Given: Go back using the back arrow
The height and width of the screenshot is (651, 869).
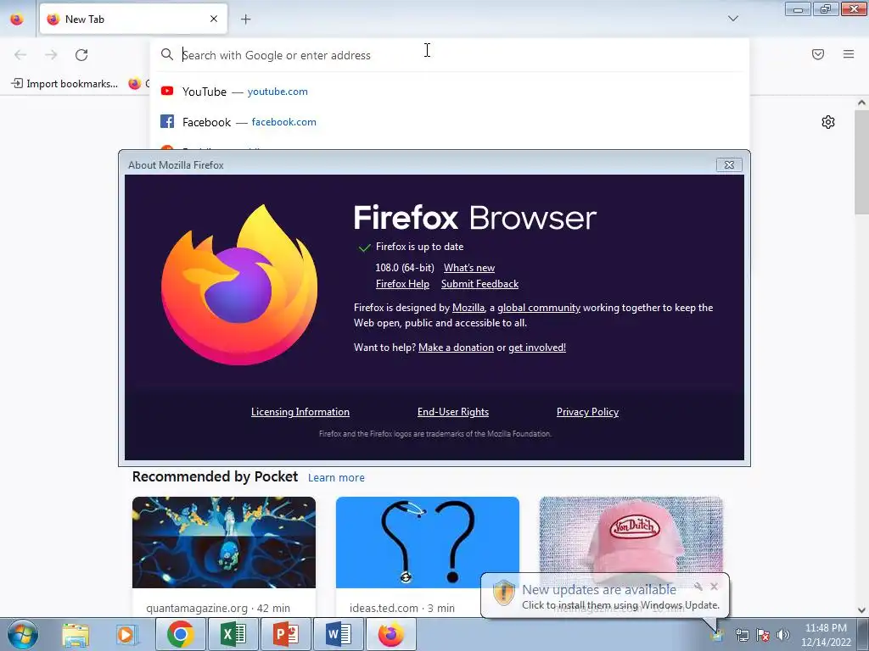Looking at the screenshot, I should coord(20,55).
